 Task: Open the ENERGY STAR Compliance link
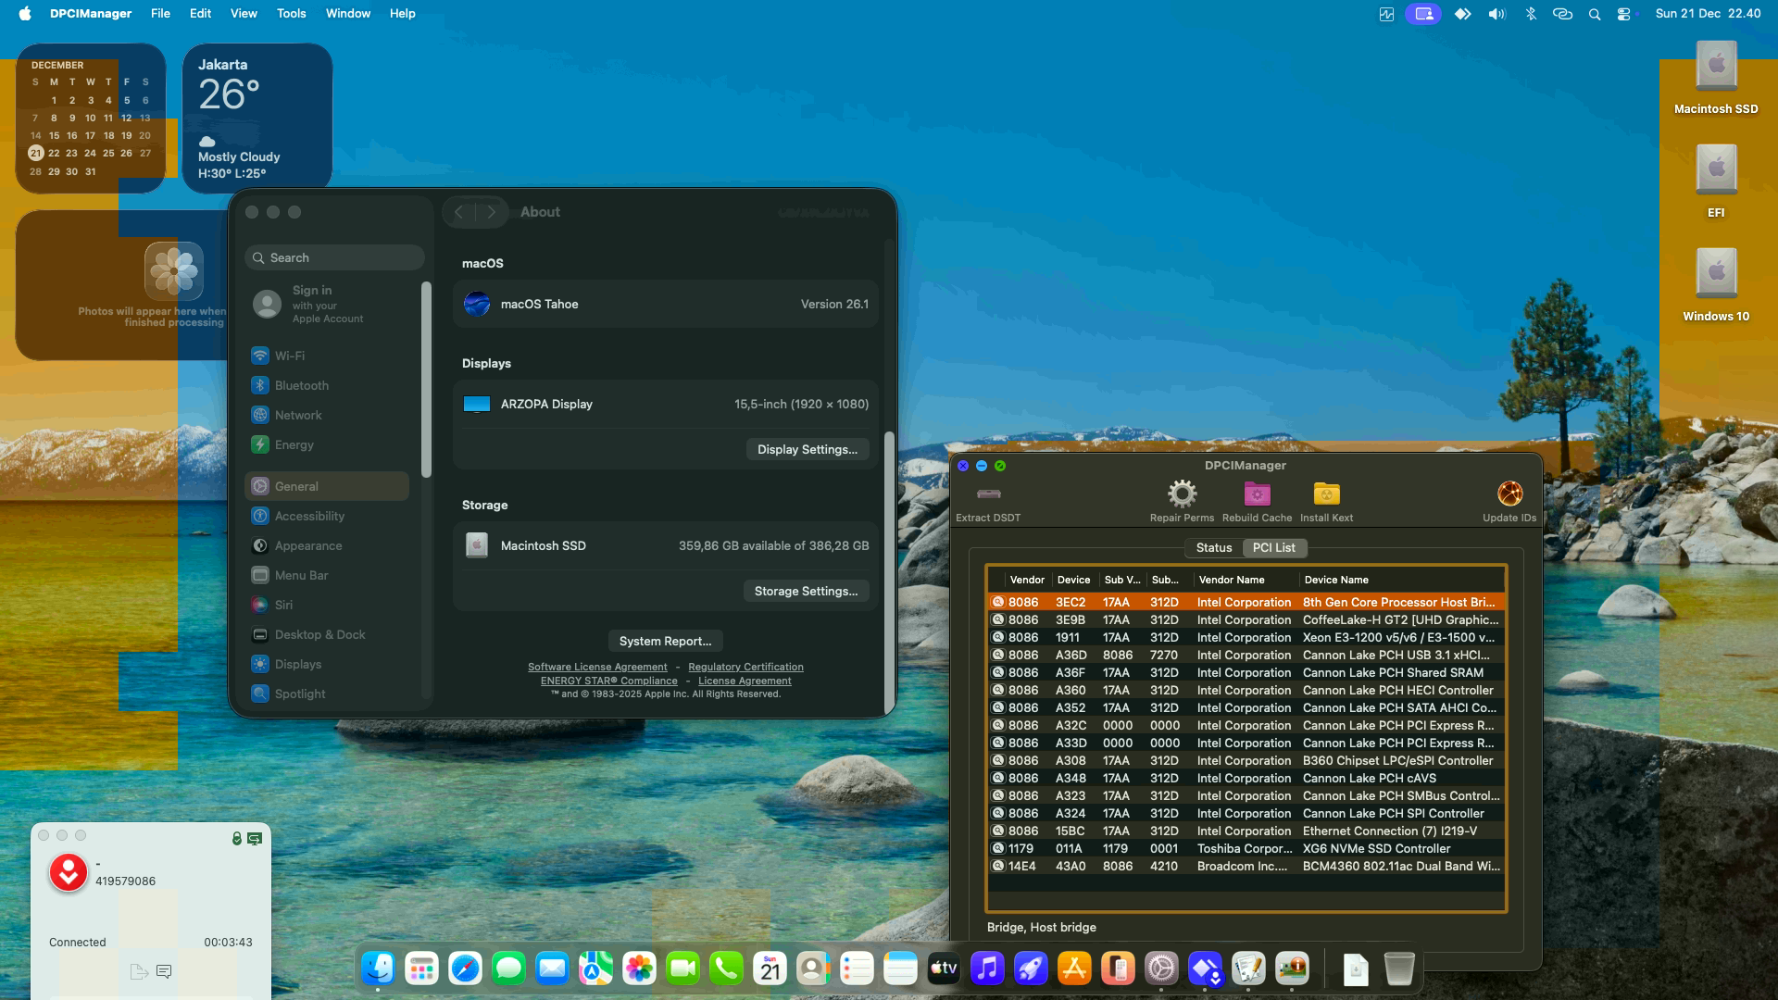tap(609, 681)
